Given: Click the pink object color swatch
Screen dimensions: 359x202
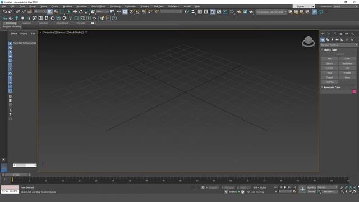Looking at the screenshot, I should 354,91.
